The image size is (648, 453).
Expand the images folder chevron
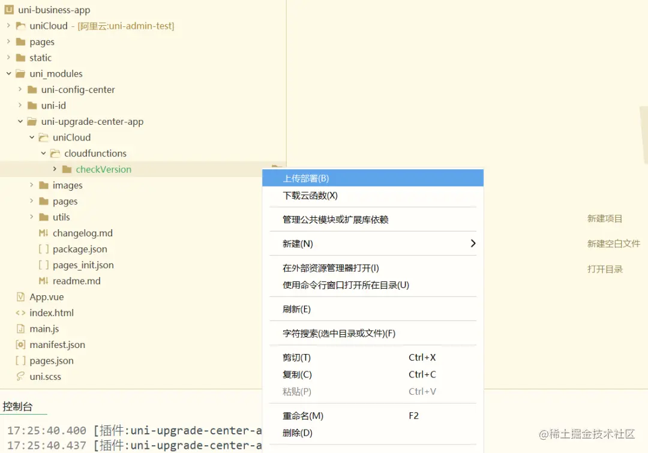coord(31,185)
